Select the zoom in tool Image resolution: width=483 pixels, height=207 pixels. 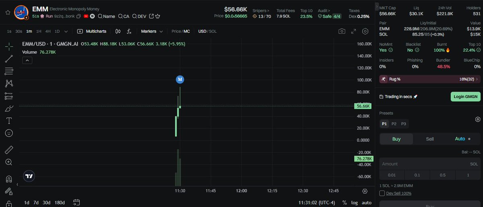click(x=9, y=162)
